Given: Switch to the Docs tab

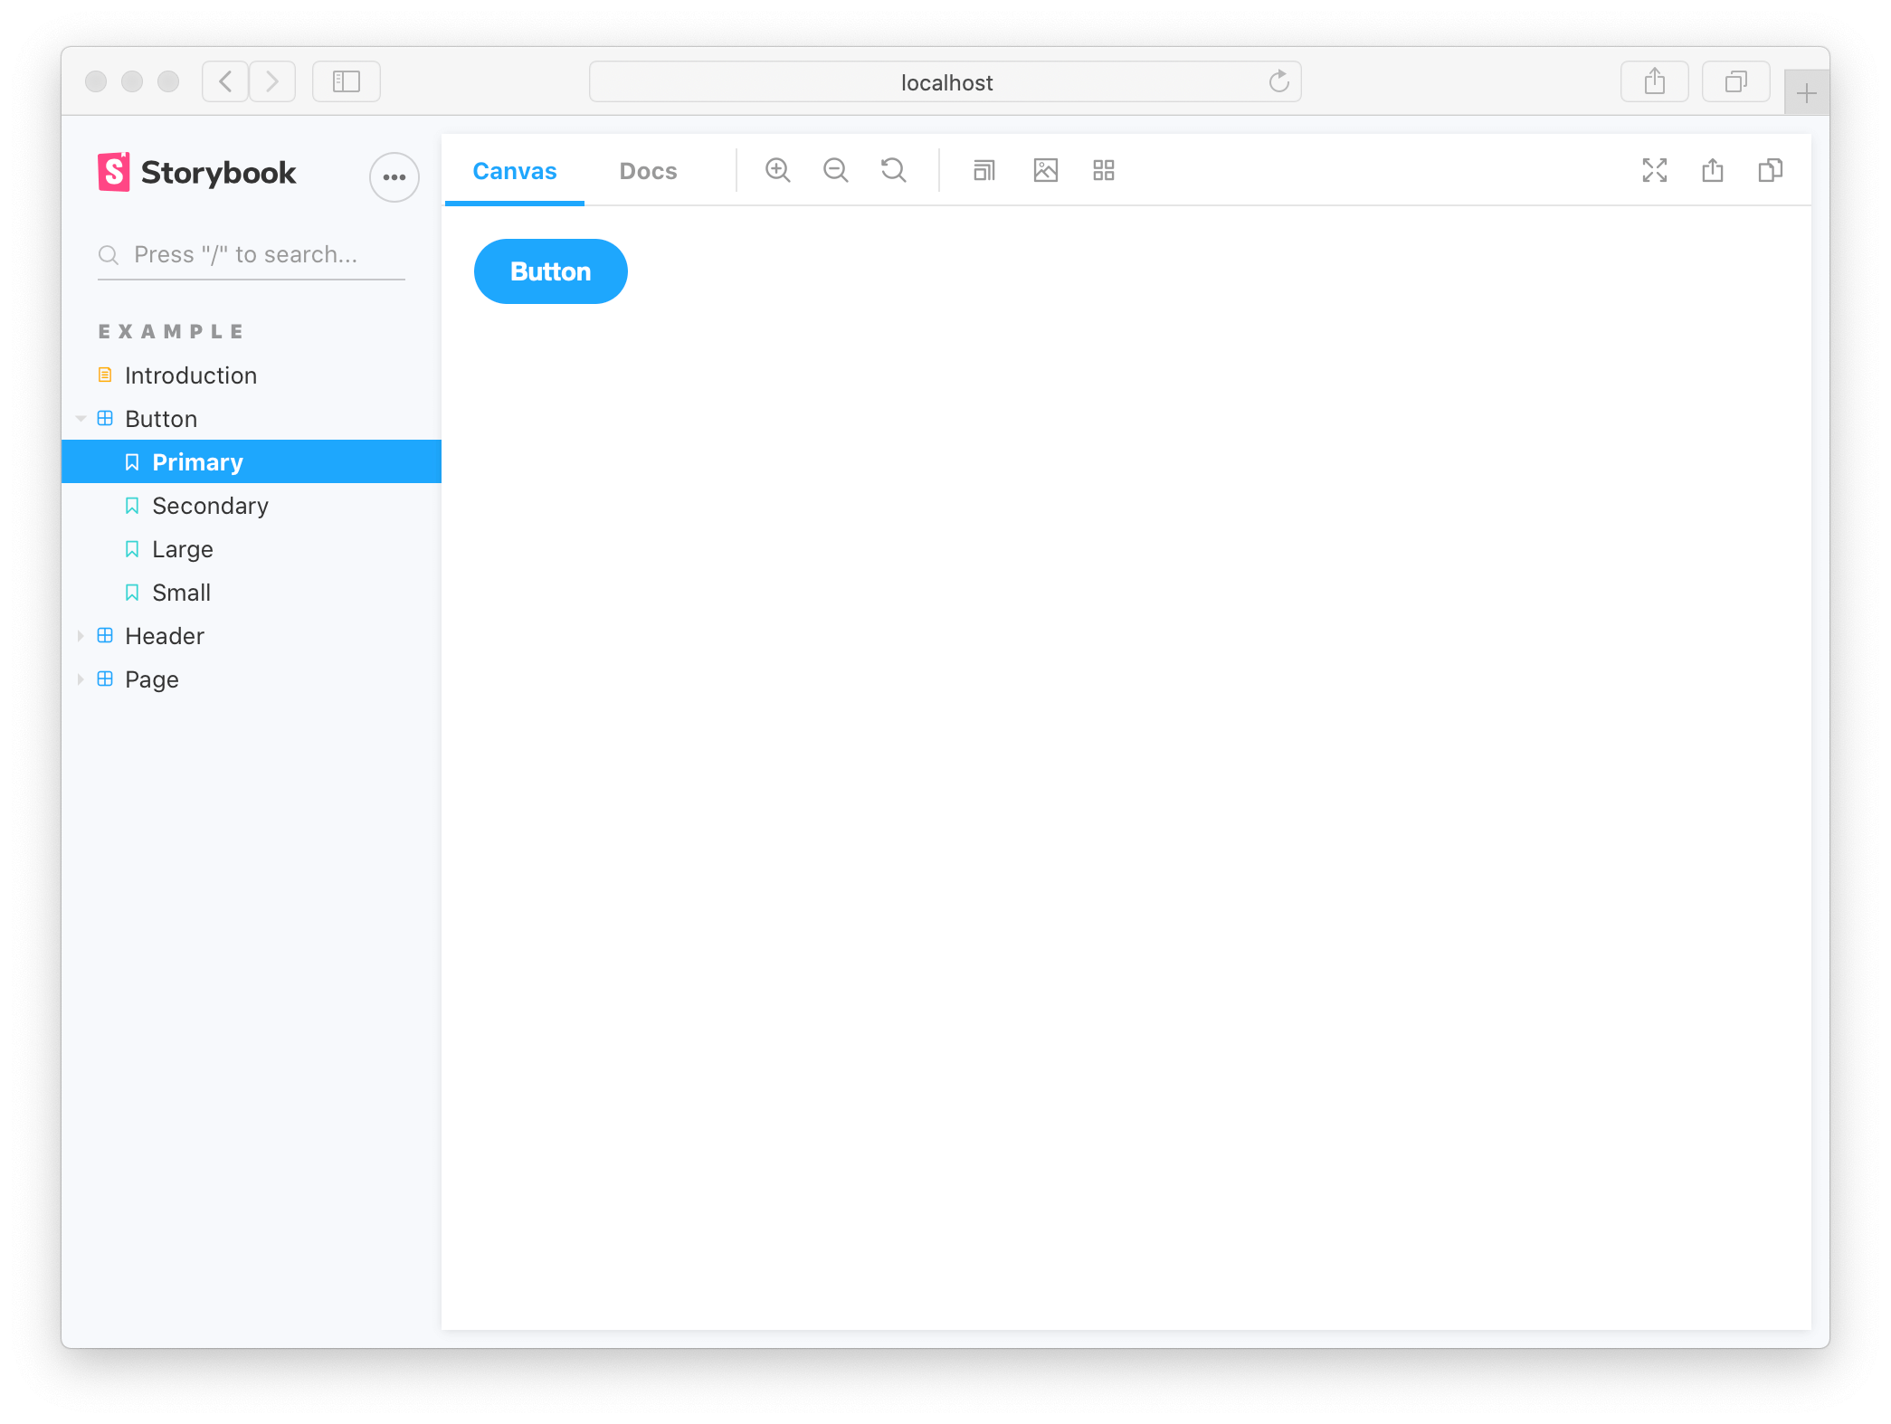Looking at the screenshot, I should point(646,169).
